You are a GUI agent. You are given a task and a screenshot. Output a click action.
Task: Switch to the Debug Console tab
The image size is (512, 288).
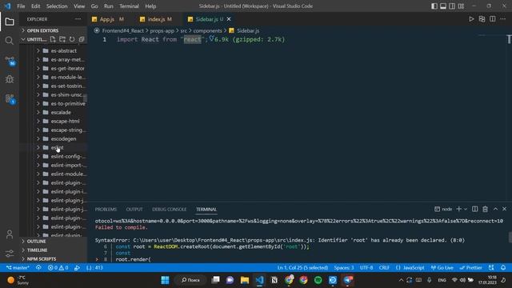click(x=169, y=210)
